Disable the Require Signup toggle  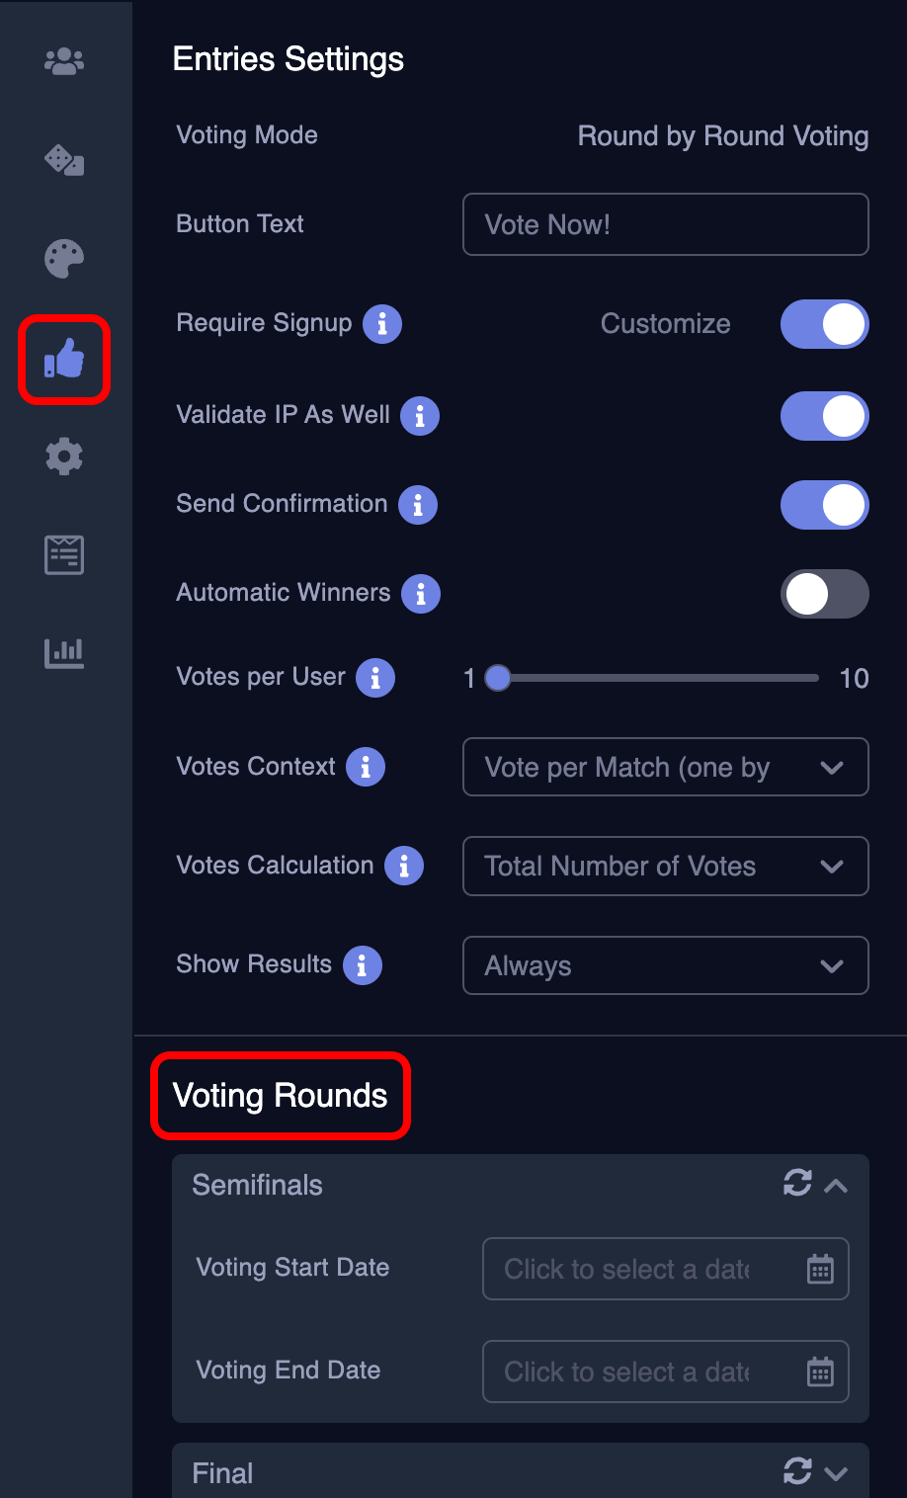825,324
